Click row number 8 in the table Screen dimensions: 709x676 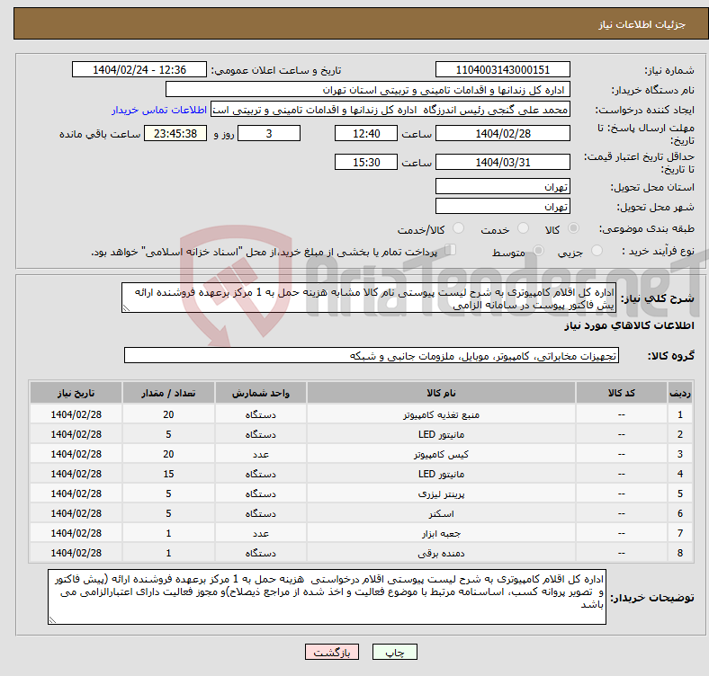tap(679, 553)
